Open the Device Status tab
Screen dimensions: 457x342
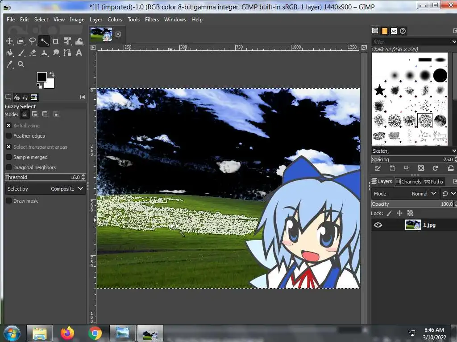coord(17,97)
